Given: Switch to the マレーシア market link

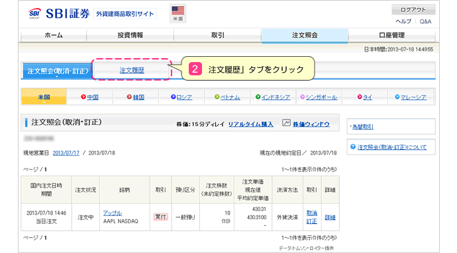Looking at the screenshot, I should click(x=413, y=97).
